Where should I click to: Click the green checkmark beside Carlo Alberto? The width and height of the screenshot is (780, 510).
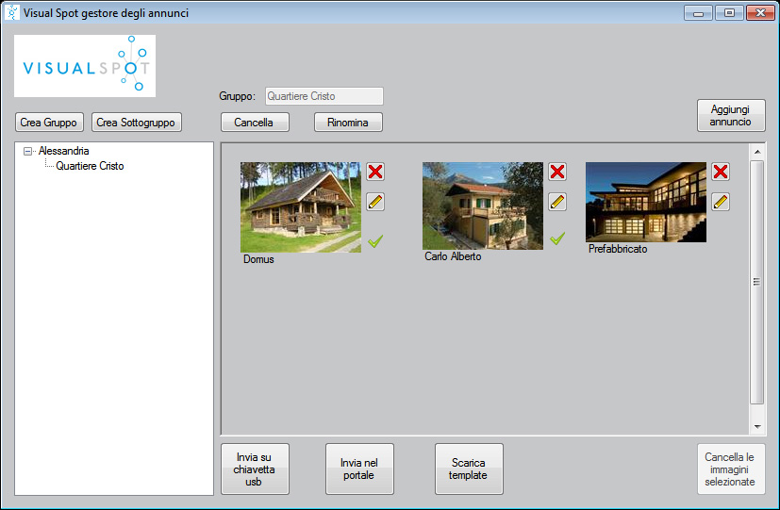click(557, 239)
